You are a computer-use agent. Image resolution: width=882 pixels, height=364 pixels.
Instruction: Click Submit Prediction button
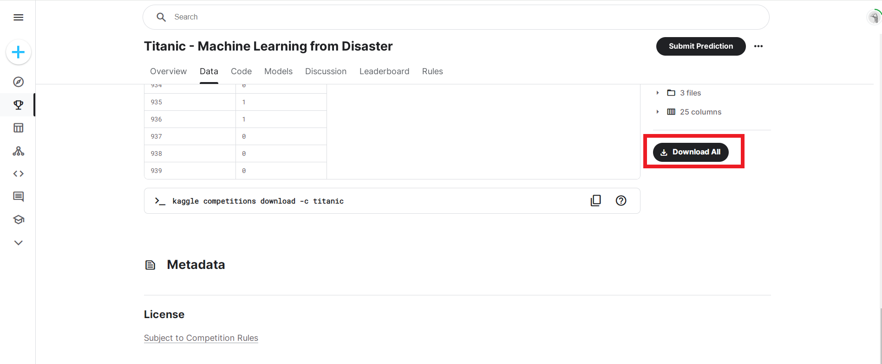click(701, 46)
